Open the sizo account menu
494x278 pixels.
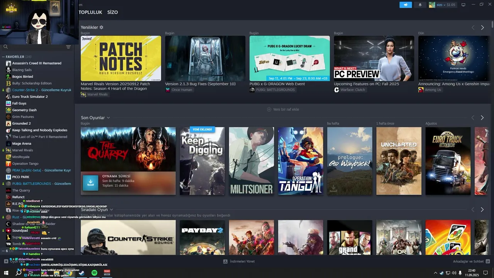[x=442, y=5]
